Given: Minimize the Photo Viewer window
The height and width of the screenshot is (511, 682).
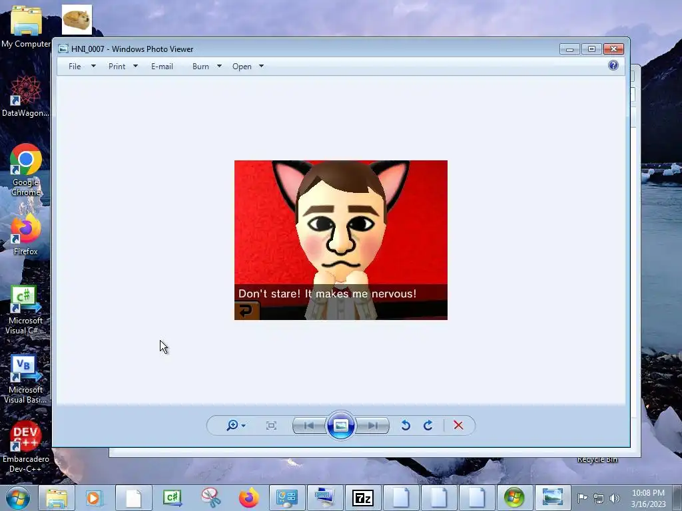Looking at the screenshot, I should coord(569,49).
